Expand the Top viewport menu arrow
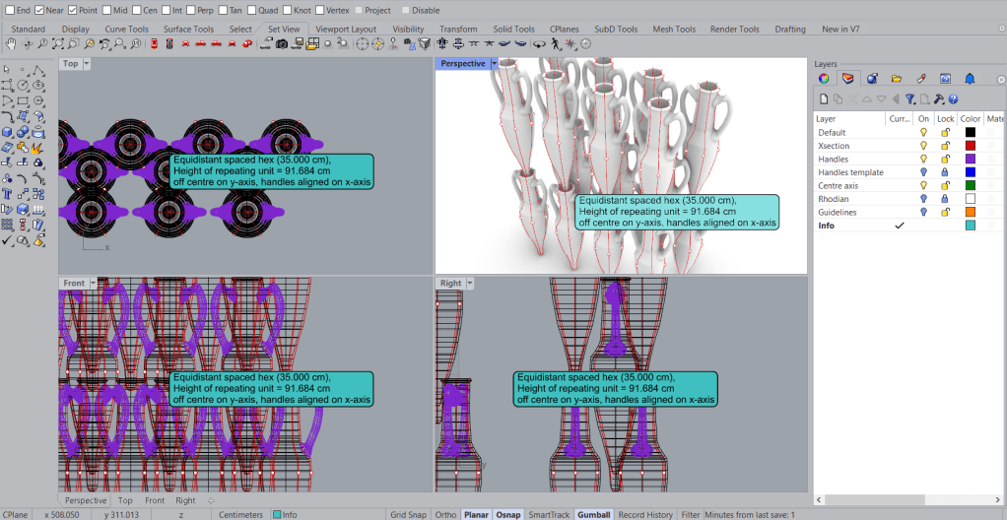1007x520 pixels. (87, 64)
